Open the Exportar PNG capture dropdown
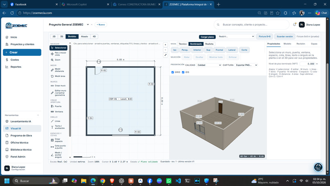 [x=246, y=65]
